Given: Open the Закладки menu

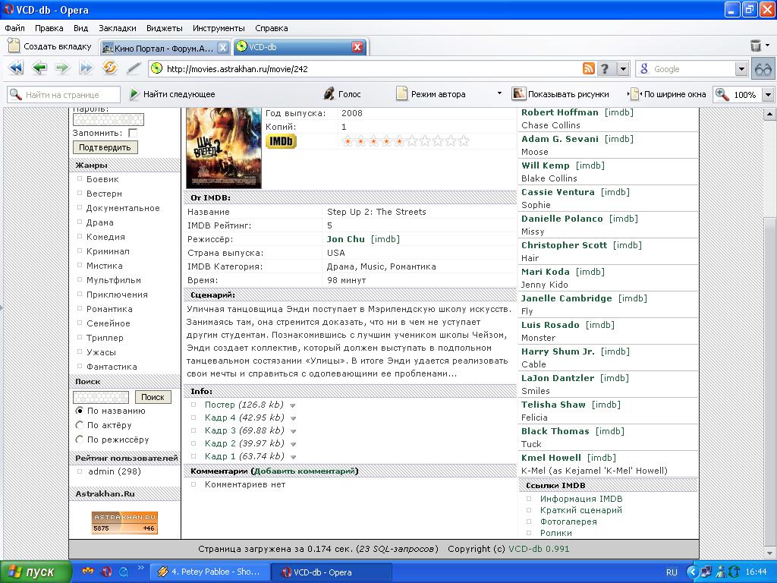Looking at the screenshot, I should click(x=118, y=28).
